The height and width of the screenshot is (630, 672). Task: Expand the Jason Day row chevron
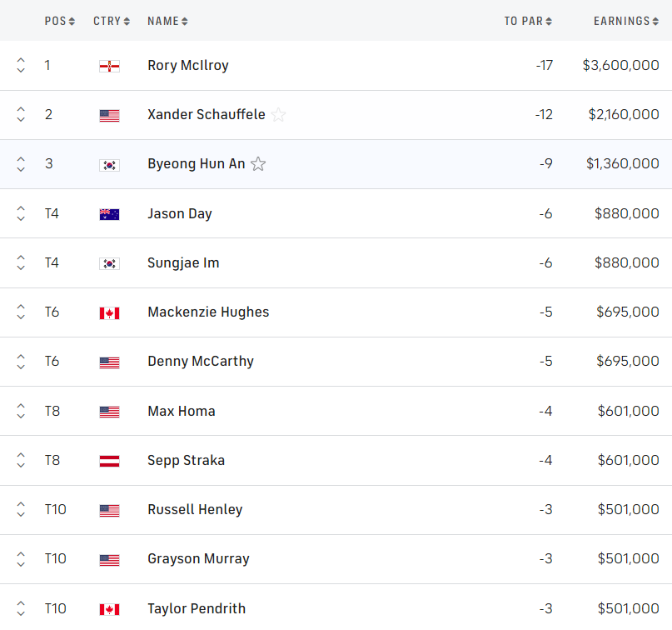(x=21, y=214)
